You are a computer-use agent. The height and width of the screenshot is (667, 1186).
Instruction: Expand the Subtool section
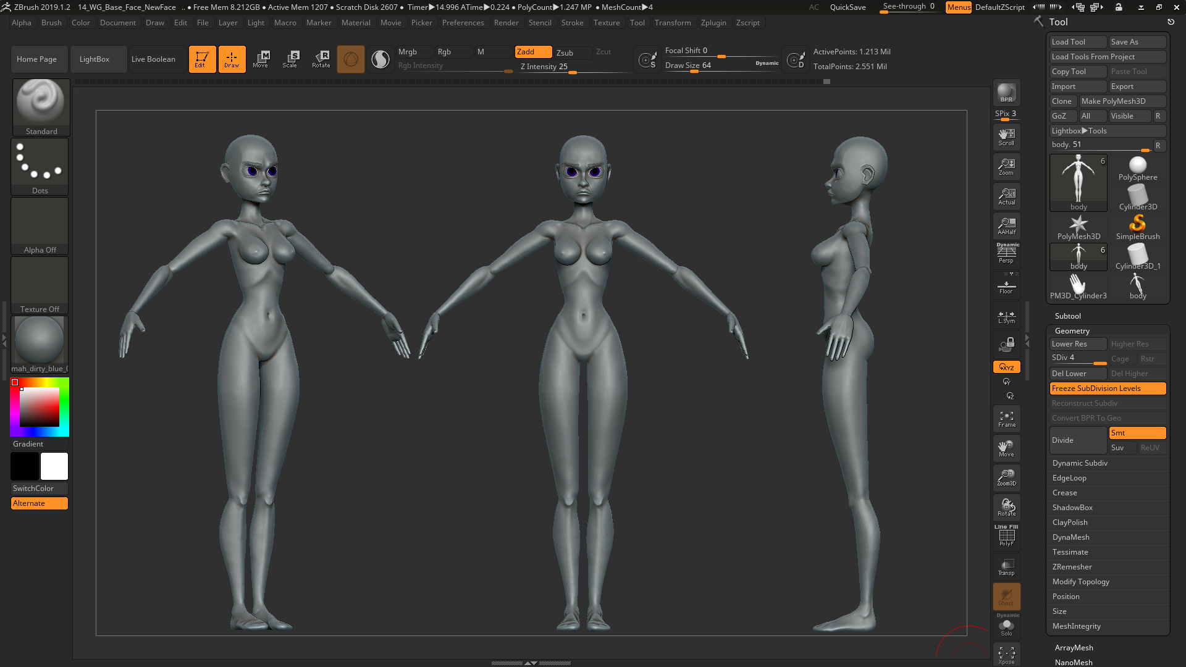tap(1067, 316)
